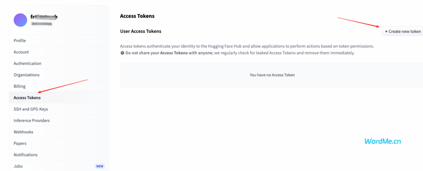Image resolution: width=423 pixels, height=171 pixels.
Task: Go to Inference Providers settings
Action: 59,121
